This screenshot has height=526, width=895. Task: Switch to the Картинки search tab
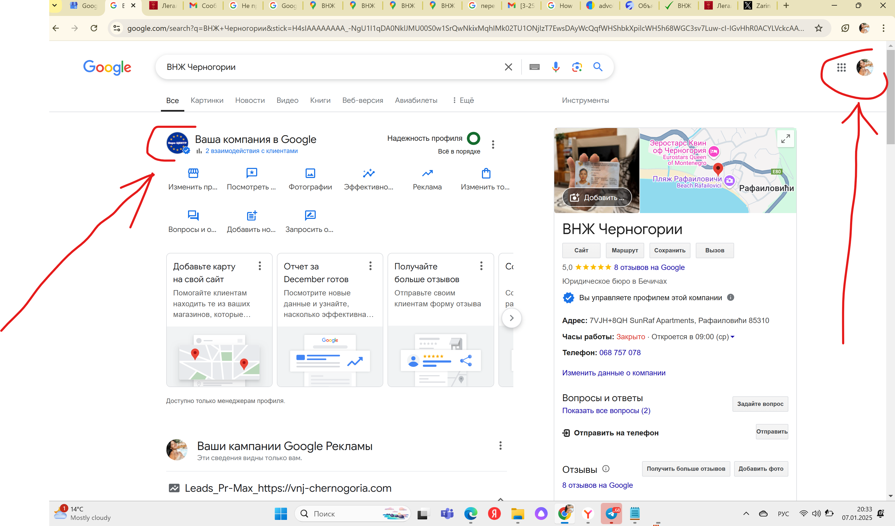coord(207,100)
